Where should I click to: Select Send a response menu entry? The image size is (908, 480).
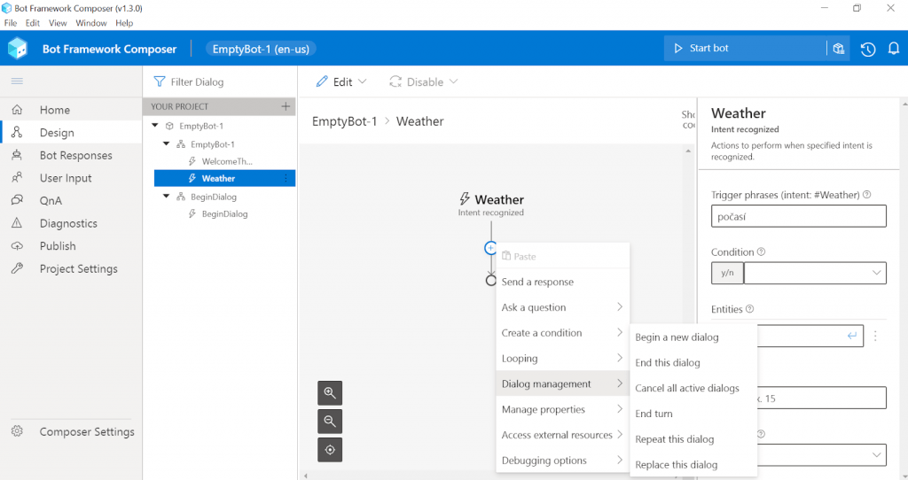click(x=537, y=282)
